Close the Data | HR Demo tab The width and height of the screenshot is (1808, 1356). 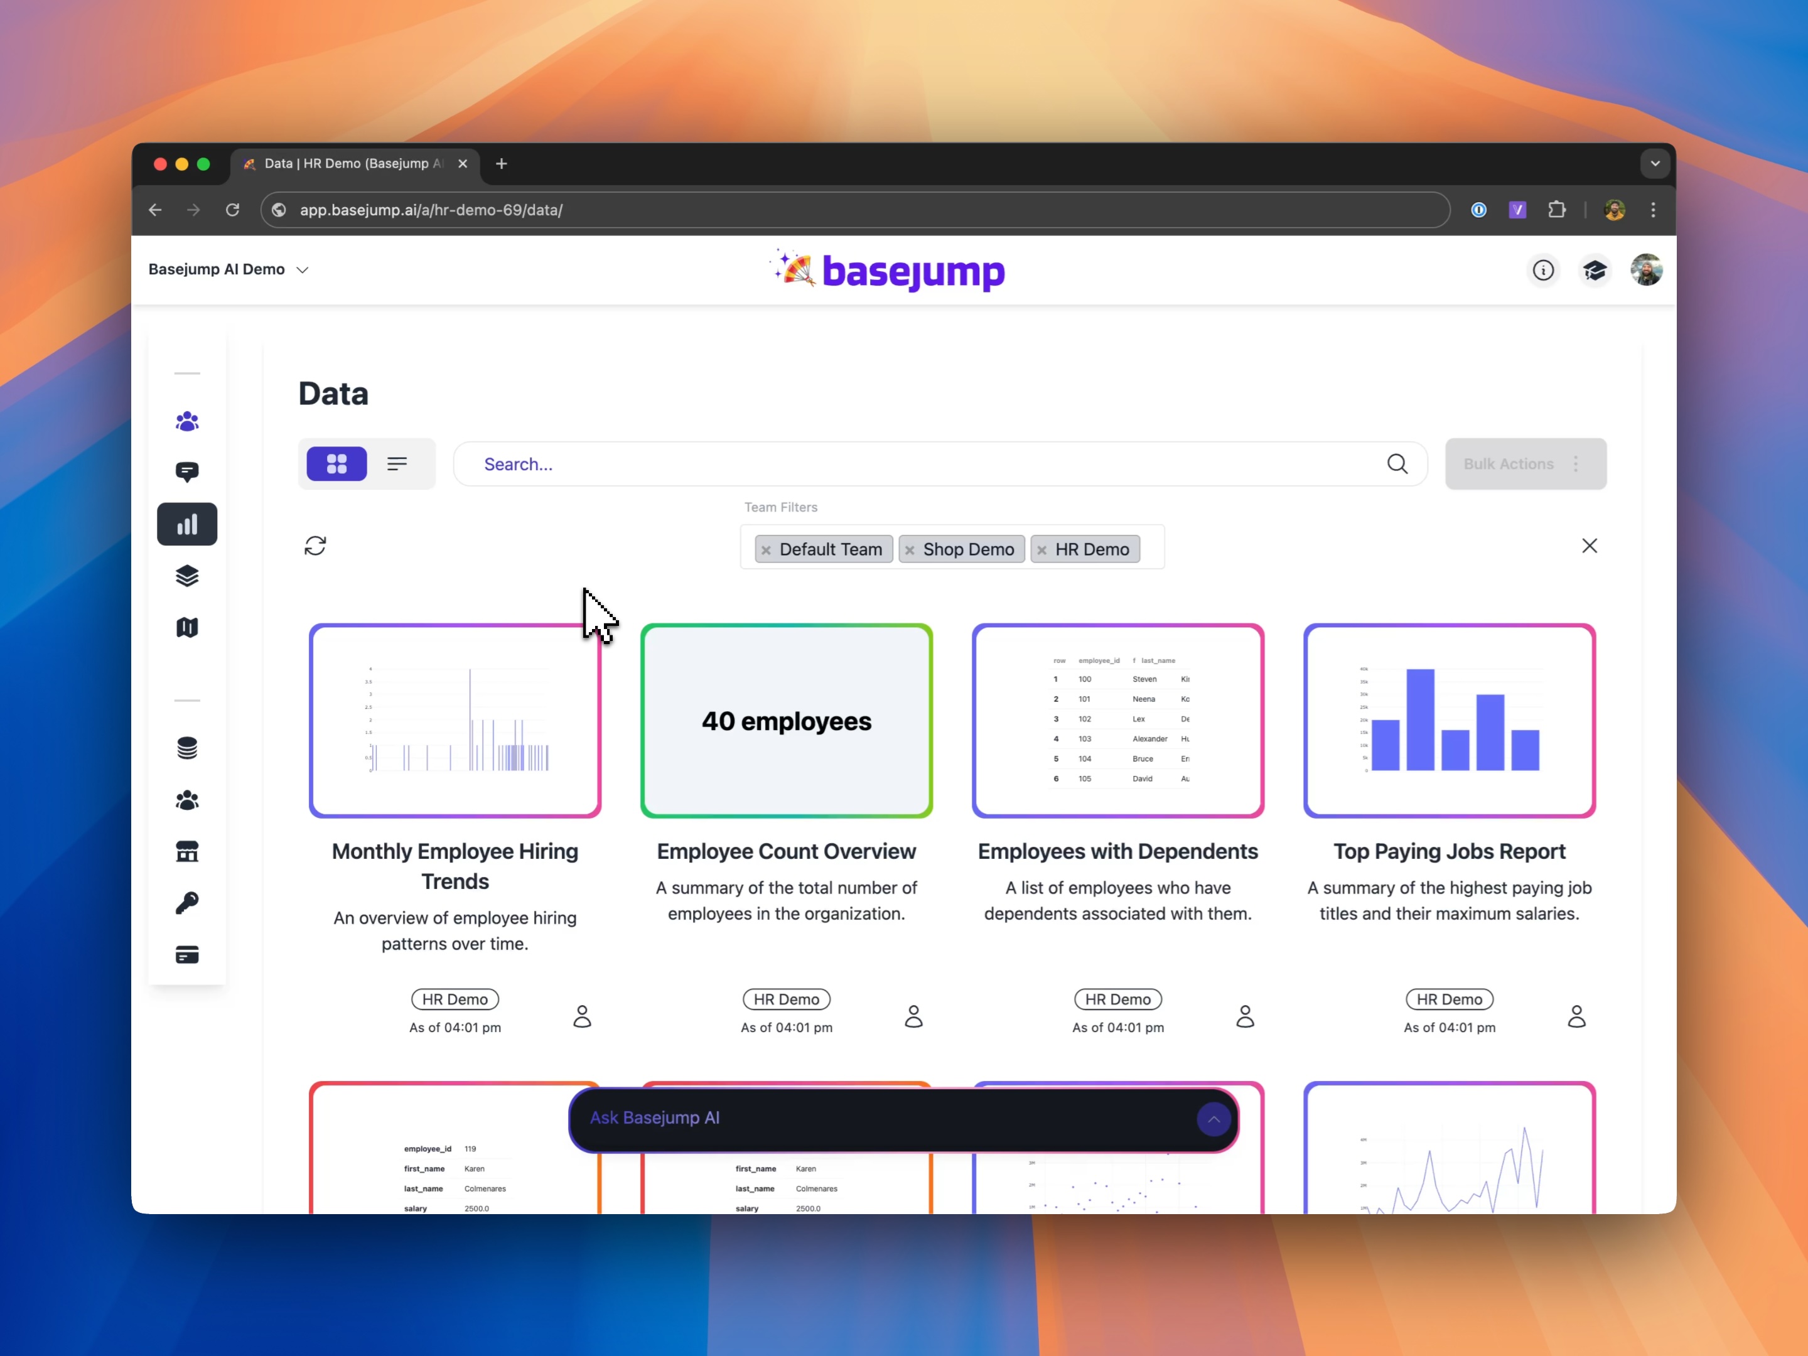tap(463, 163)
